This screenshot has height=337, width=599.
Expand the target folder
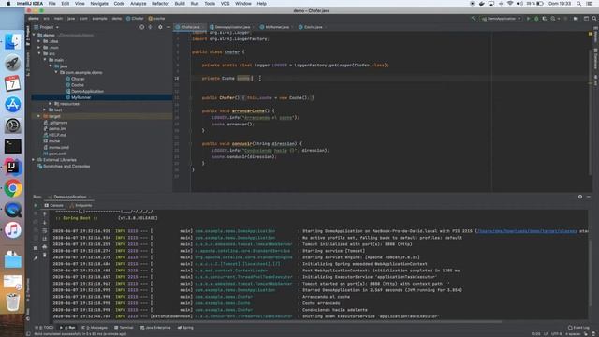click(39, 116)
